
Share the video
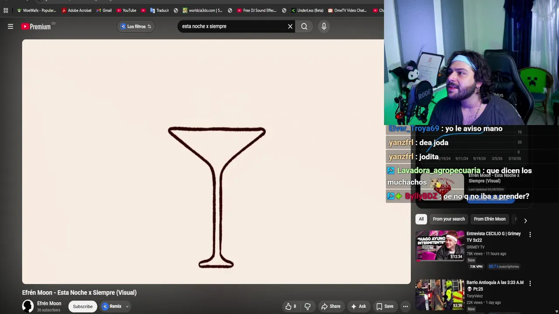[331, 306]
